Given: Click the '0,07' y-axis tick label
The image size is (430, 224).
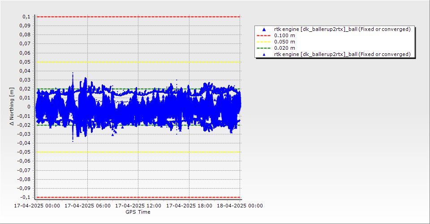Looking at the screenshot, I should 25,44.
